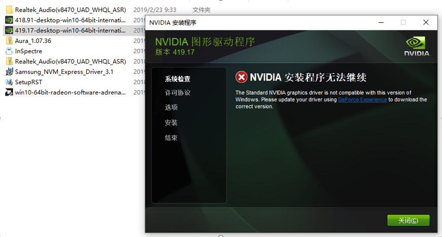Viewport: 442px width, 237px height.
Task: Select the 许可协议 step in installer sidebar
Action: (178, 93)
